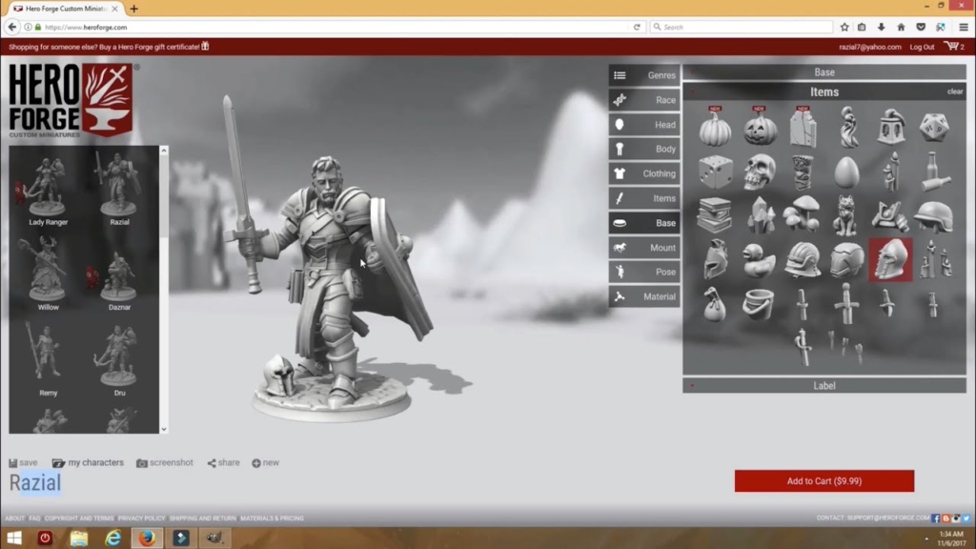Open the Race category
The height and width of the screenshot is (549, 976).
pyautogui.click(x=644, y=99)
